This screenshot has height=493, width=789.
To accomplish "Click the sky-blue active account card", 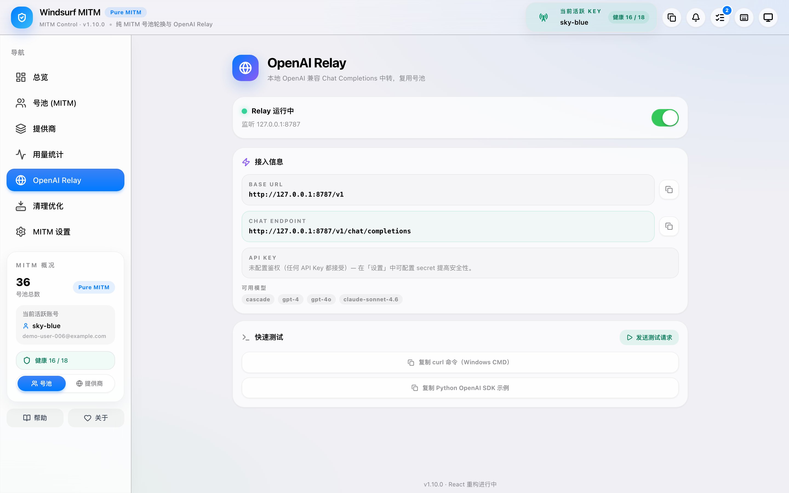I will pyautogui.click(x=65, y=325).
